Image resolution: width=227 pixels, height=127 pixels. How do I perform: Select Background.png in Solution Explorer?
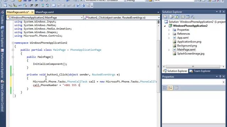point(187,46)
